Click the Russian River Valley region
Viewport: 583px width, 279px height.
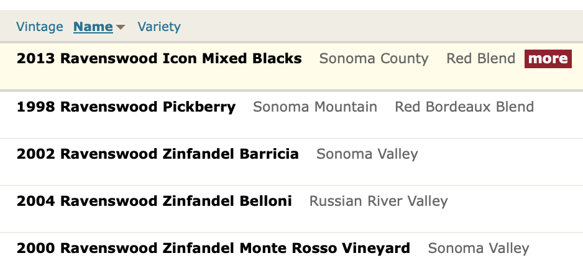pyautogui.click(x=379, y=201)
